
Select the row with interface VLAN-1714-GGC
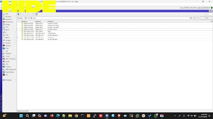(115, 25)
